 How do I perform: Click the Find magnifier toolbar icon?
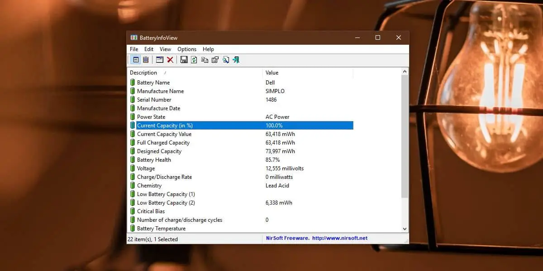coord(225,60)
